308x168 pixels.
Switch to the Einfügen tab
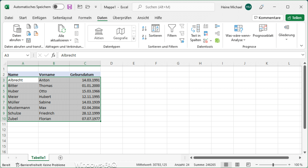39,18
